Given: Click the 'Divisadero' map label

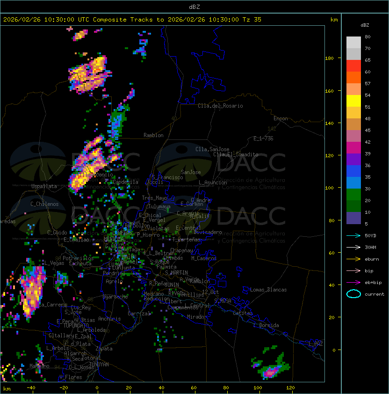Looking at the screenshot, I should click(x=208, y=232).
